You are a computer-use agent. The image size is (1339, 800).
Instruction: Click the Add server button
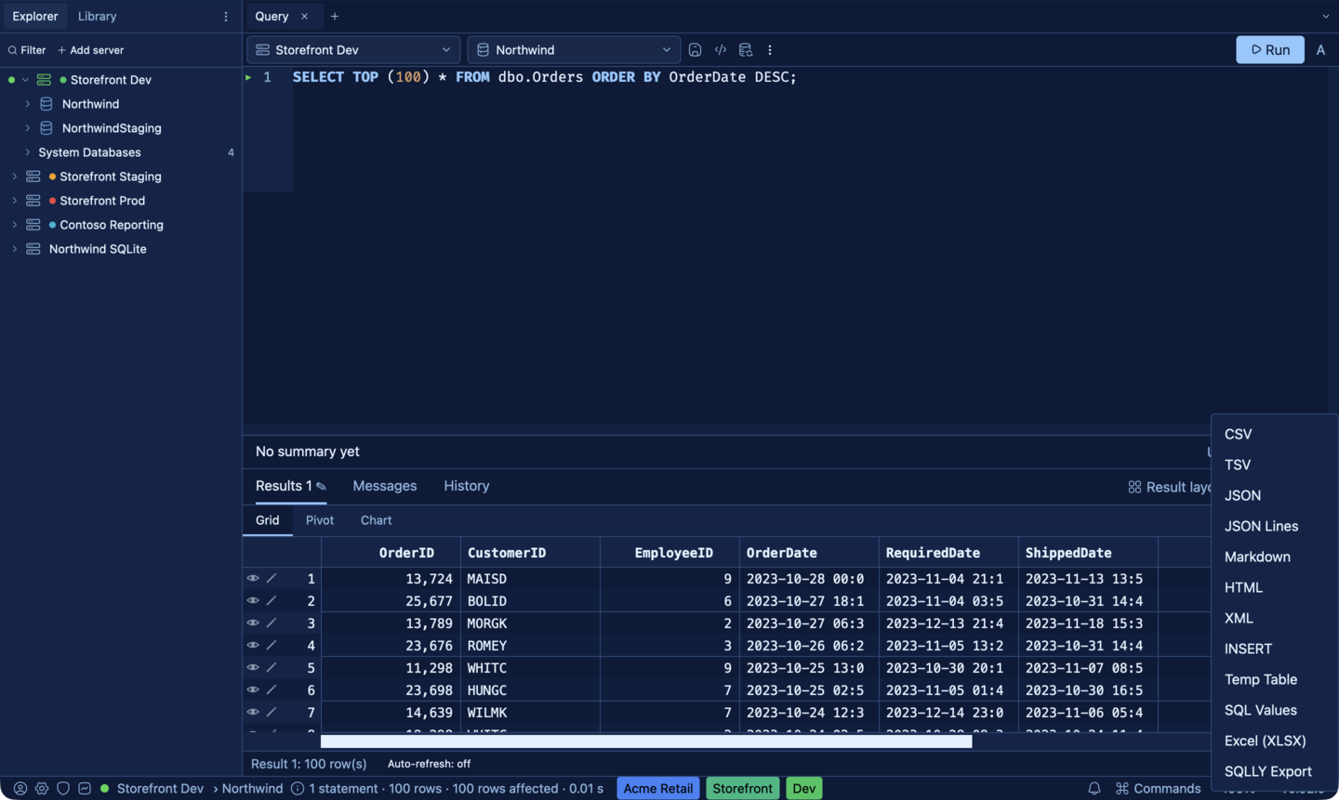pyautogui.click(x=90, y=50)
